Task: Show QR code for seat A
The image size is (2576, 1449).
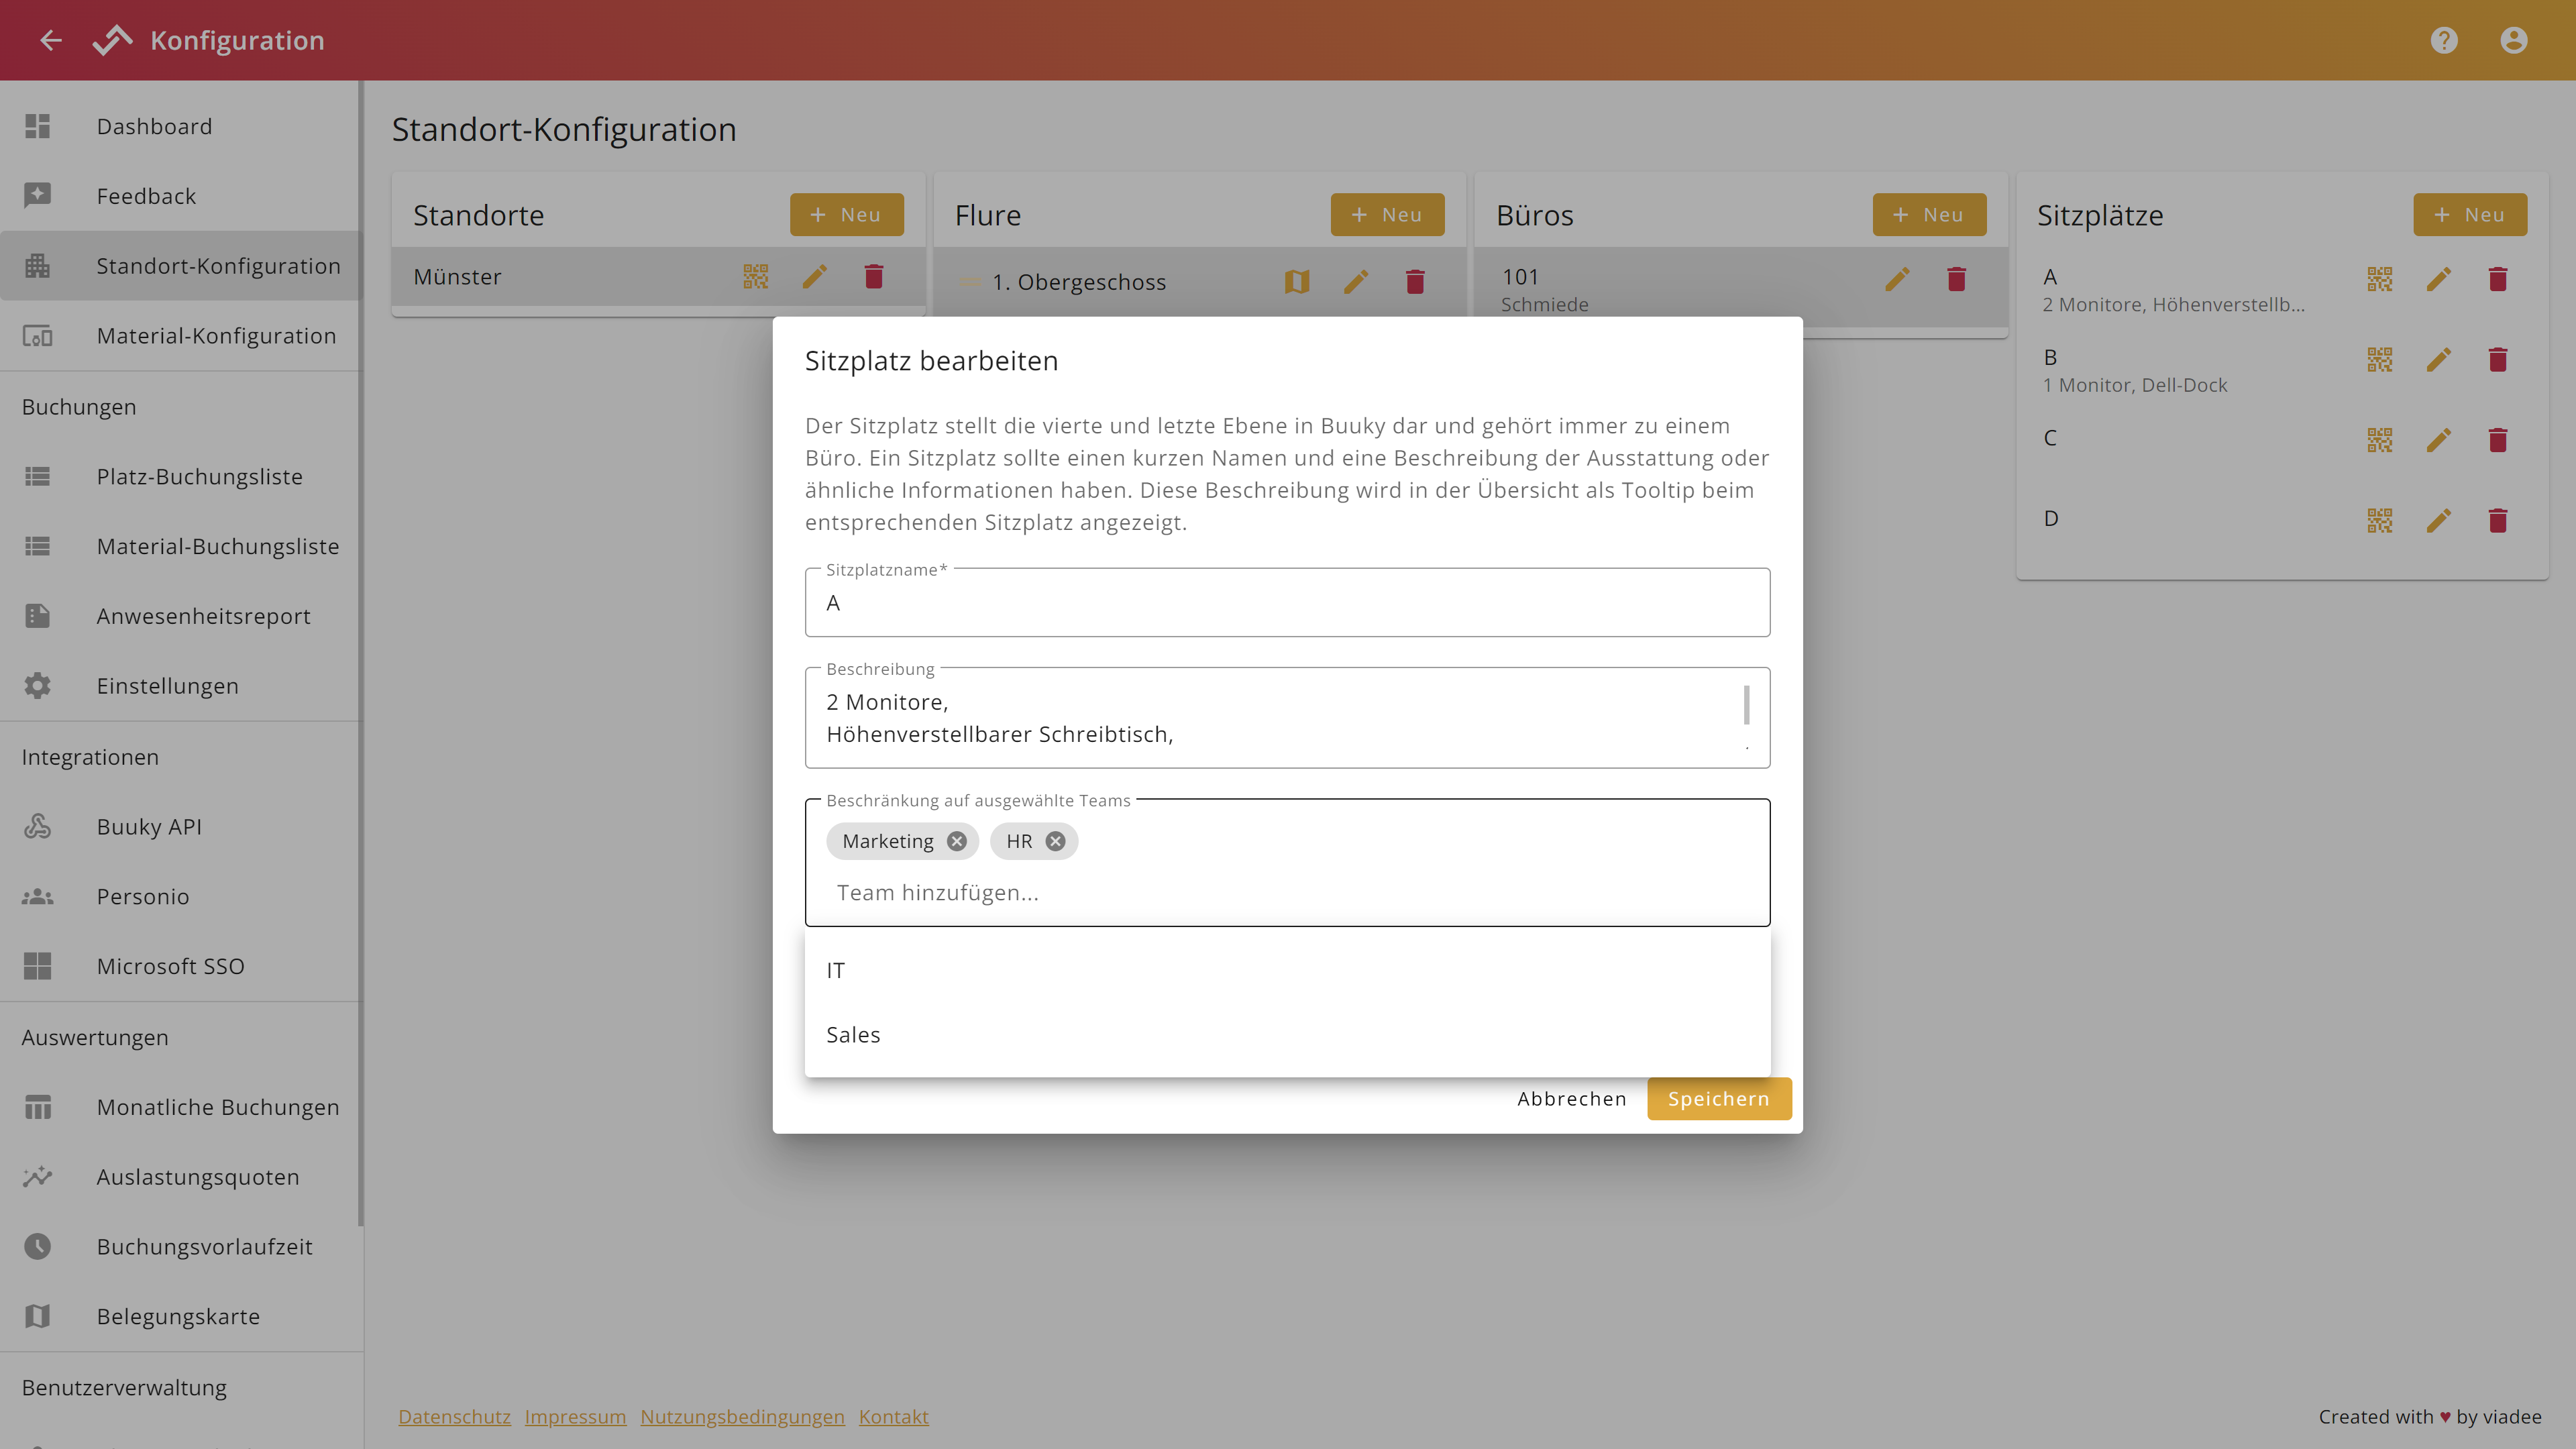Action: (x=2380, y=279)
